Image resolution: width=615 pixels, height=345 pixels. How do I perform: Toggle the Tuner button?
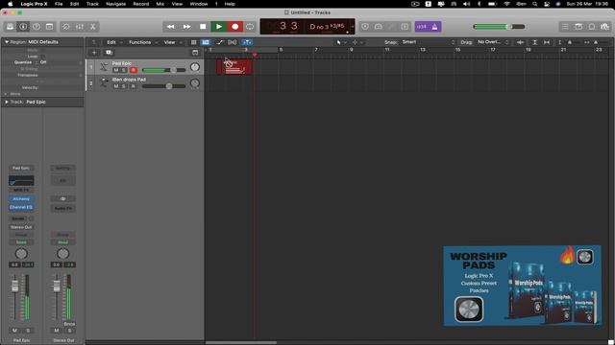pos(379,27)
